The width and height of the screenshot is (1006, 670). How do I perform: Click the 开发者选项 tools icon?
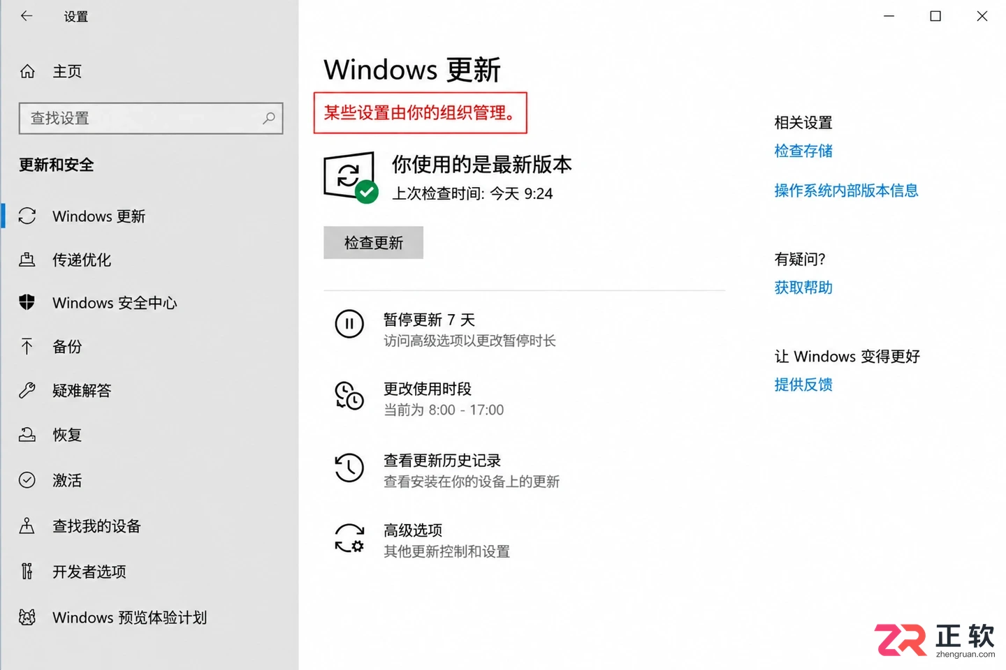pos(27,572)
